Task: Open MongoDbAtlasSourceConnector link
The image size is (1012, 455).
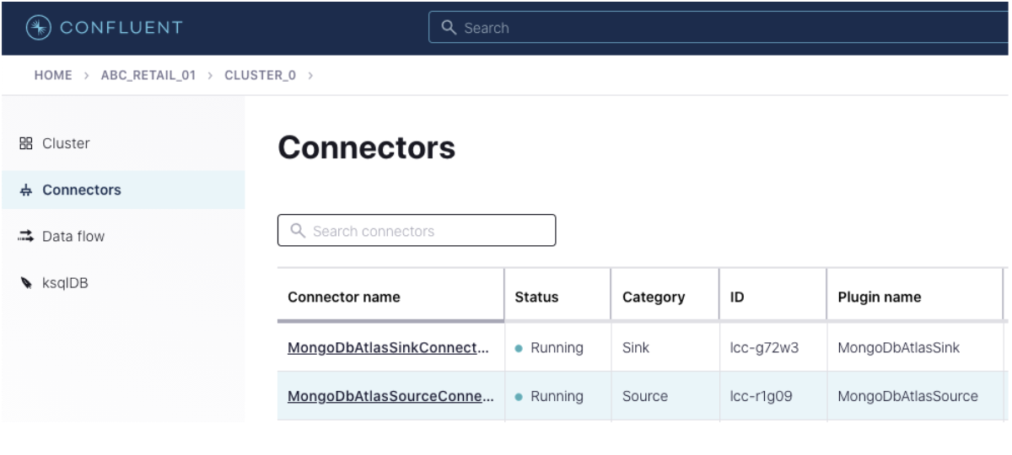Action: click(x=390, y=396)
